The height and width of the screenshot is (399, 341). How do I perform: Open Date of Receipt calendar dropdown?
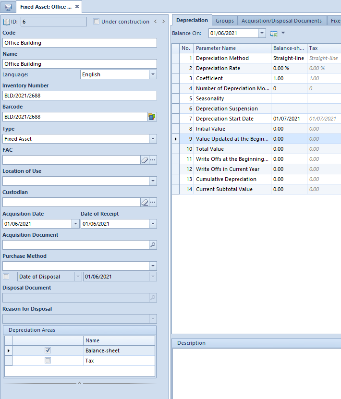click(153, 224)
